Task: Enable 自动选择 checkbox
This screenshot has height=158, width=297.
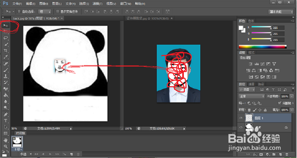Action: pos(19,12)
